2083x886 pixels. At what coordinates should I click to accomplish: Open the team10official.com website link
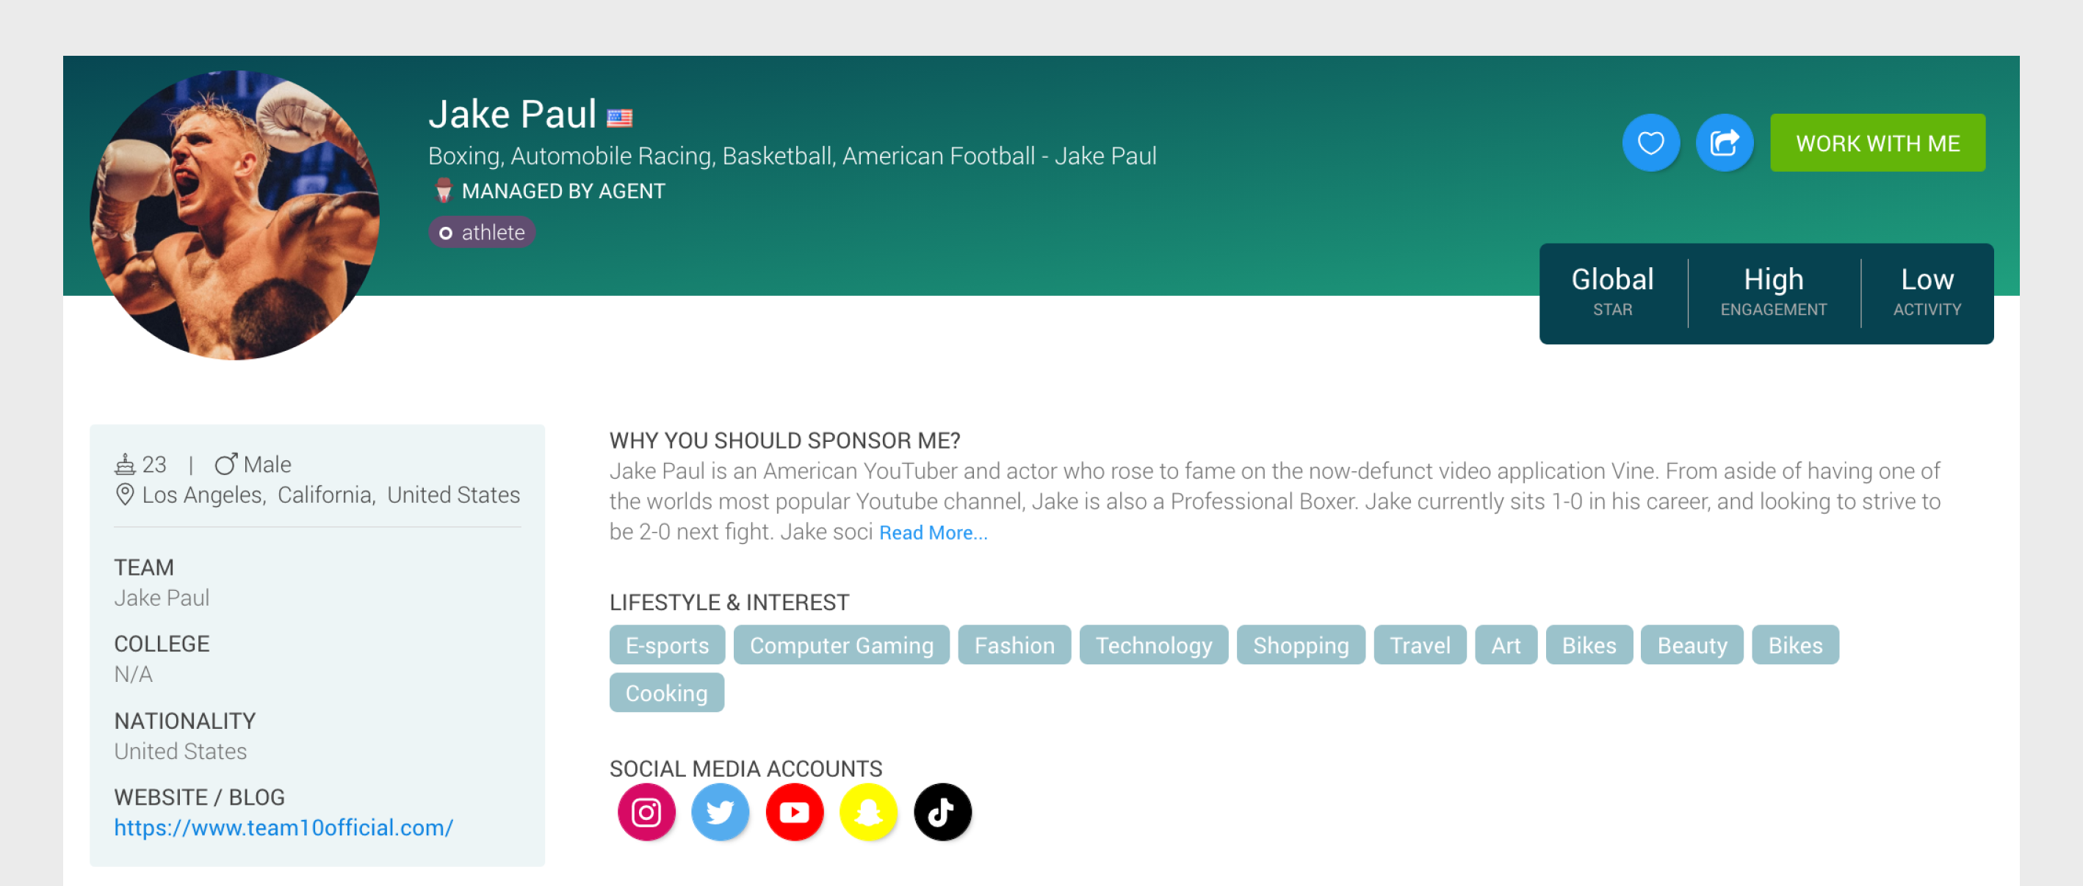click(x=283, y=827)
